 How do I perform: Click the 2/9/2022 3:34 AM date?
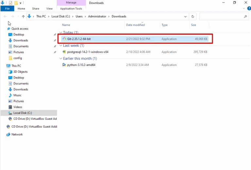point(138,65)
